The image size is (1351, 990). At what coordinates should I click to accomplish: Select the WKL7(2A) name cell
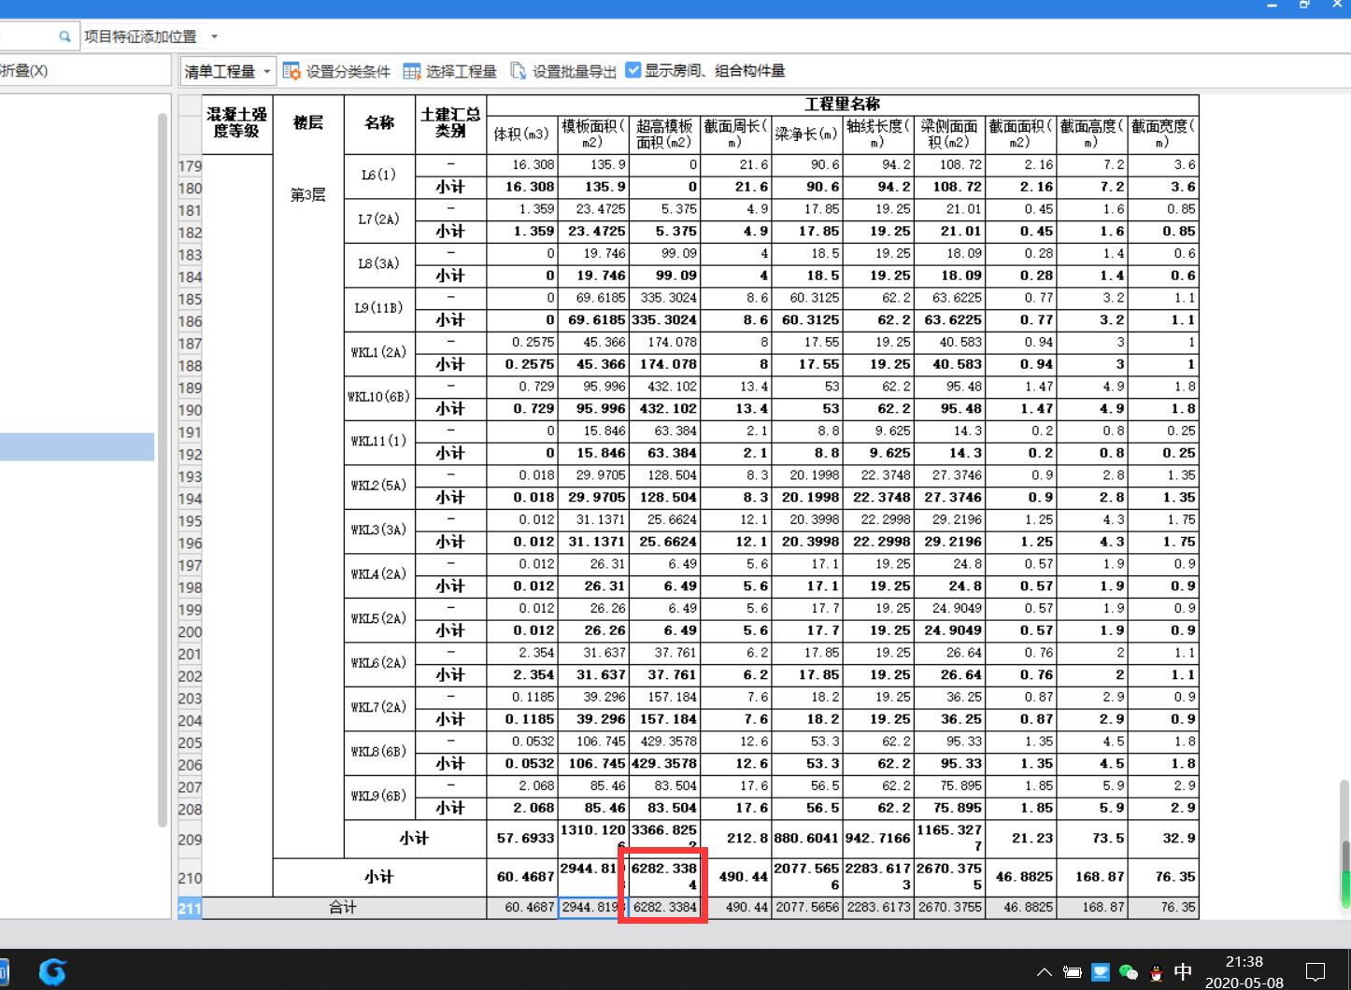coord(379,708)
